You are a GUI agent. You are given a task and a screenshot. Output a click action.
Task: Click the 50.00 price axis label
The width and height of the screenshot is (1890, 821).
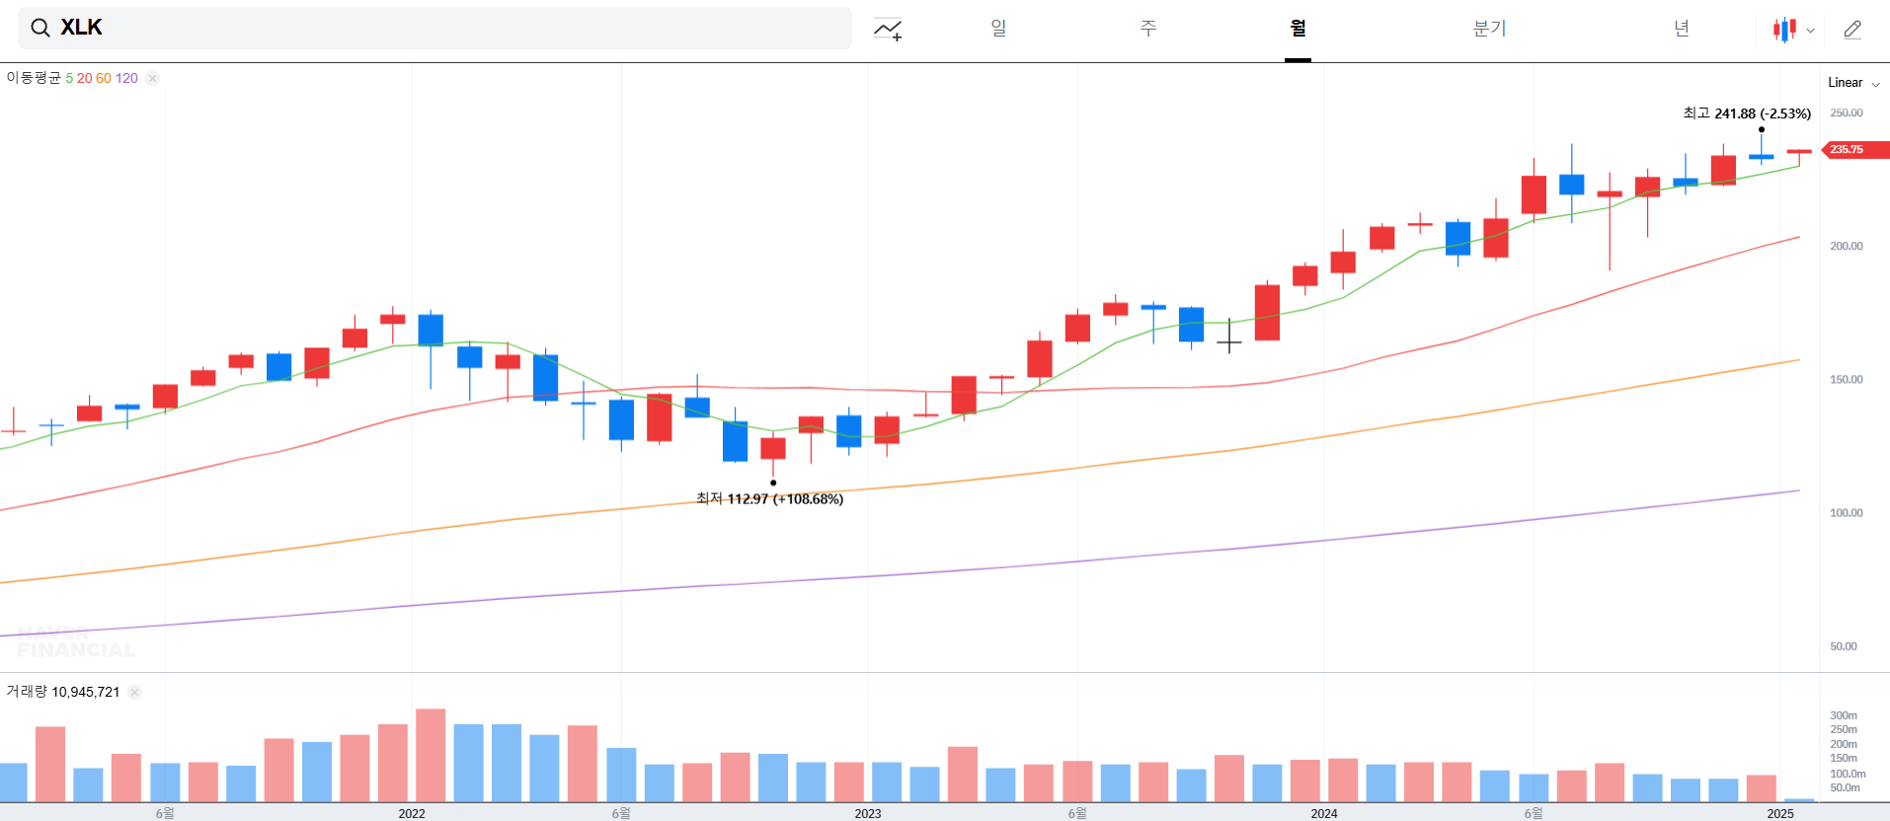[1844, 646]
